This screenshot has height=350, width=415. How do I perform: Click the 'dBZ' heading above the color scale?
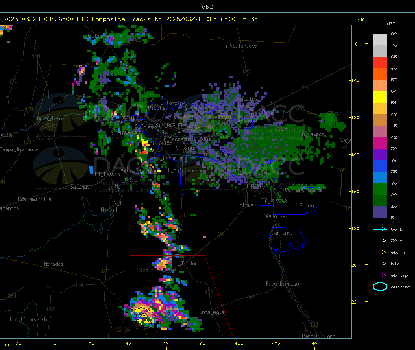tap(391, 23)
